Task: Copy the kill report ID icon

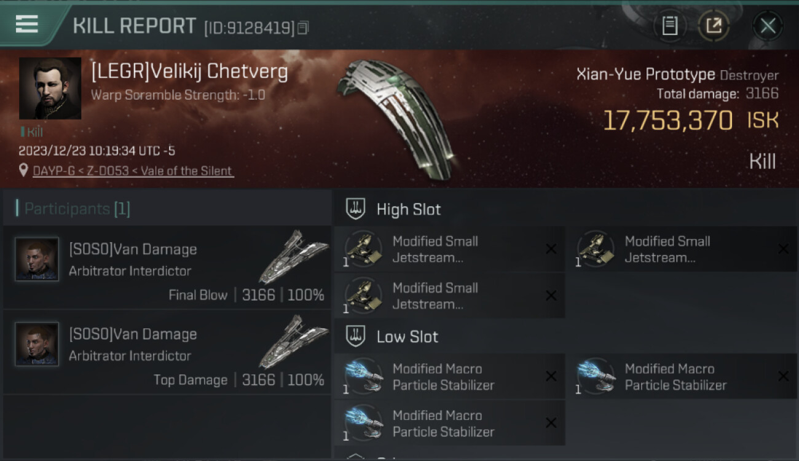Action: 303,28
